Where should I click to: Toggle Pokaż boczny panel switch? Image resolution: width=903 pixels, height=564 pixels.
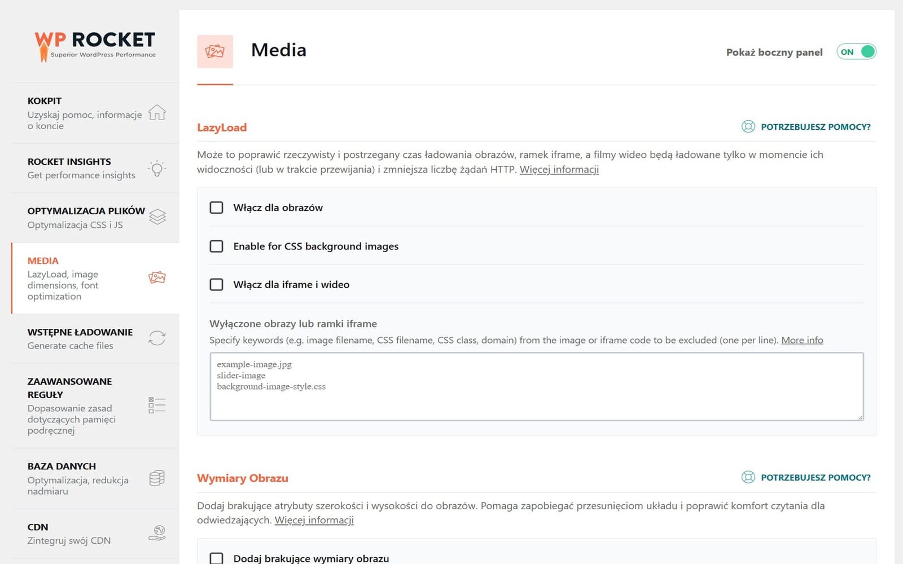click(x=856, y=52)
